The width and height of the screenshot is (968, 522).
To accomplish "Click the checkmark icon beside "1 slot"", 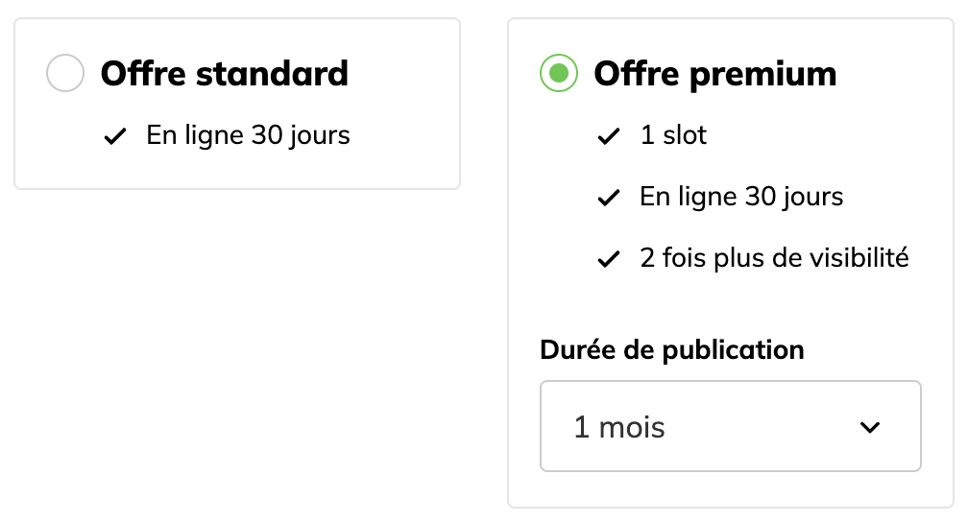I will pyautogui.click(x=608, y=137).
